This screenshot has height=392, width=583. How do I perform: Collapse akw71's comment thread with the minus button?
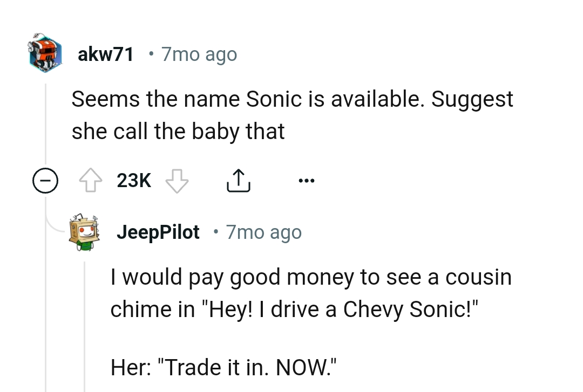45,181
